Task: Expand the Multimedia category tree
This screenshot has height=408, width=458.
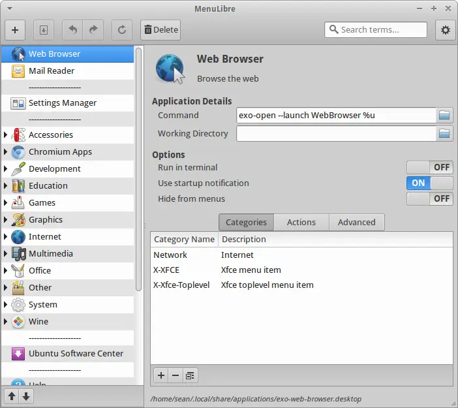Action: pyautogui.click(x=6, y=253)
